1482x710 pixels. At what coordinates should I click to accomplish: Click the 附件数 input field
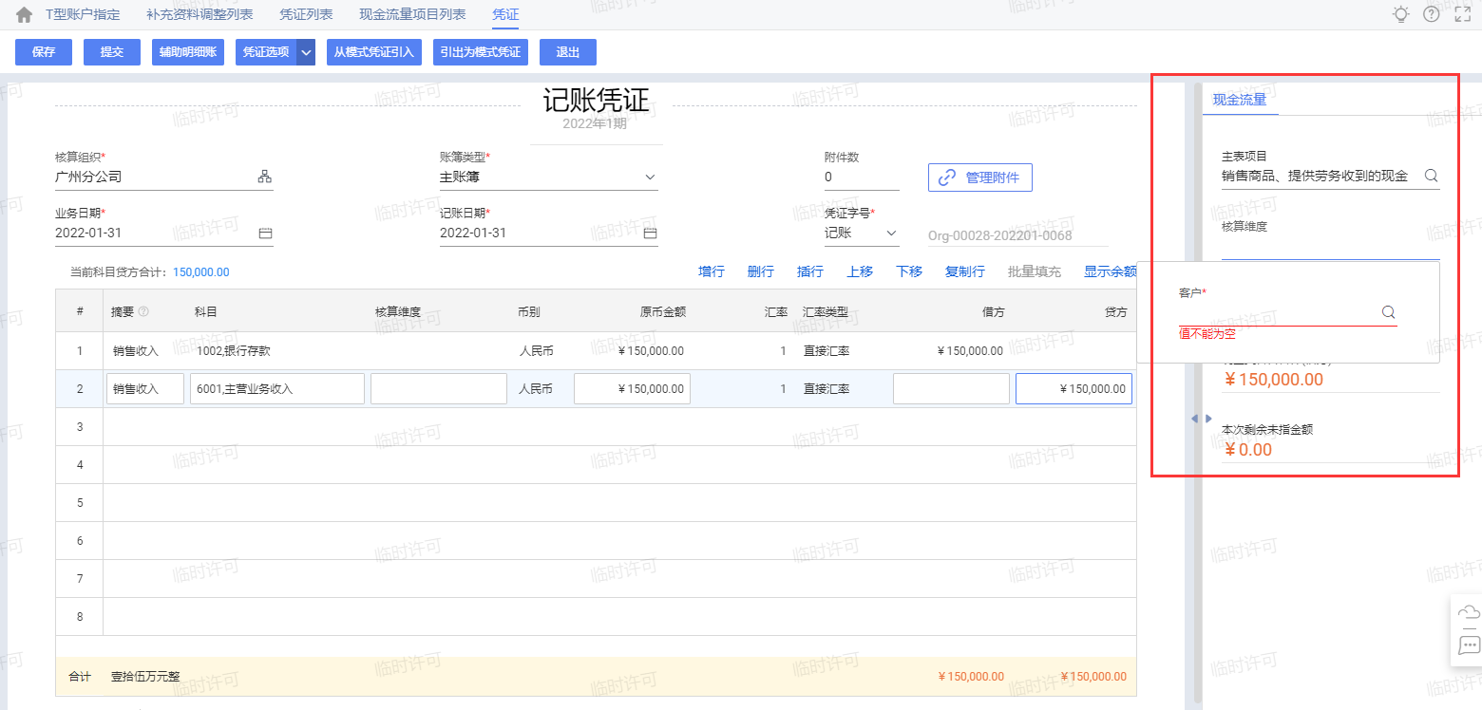pyautogui.click(x=862, y=177)
